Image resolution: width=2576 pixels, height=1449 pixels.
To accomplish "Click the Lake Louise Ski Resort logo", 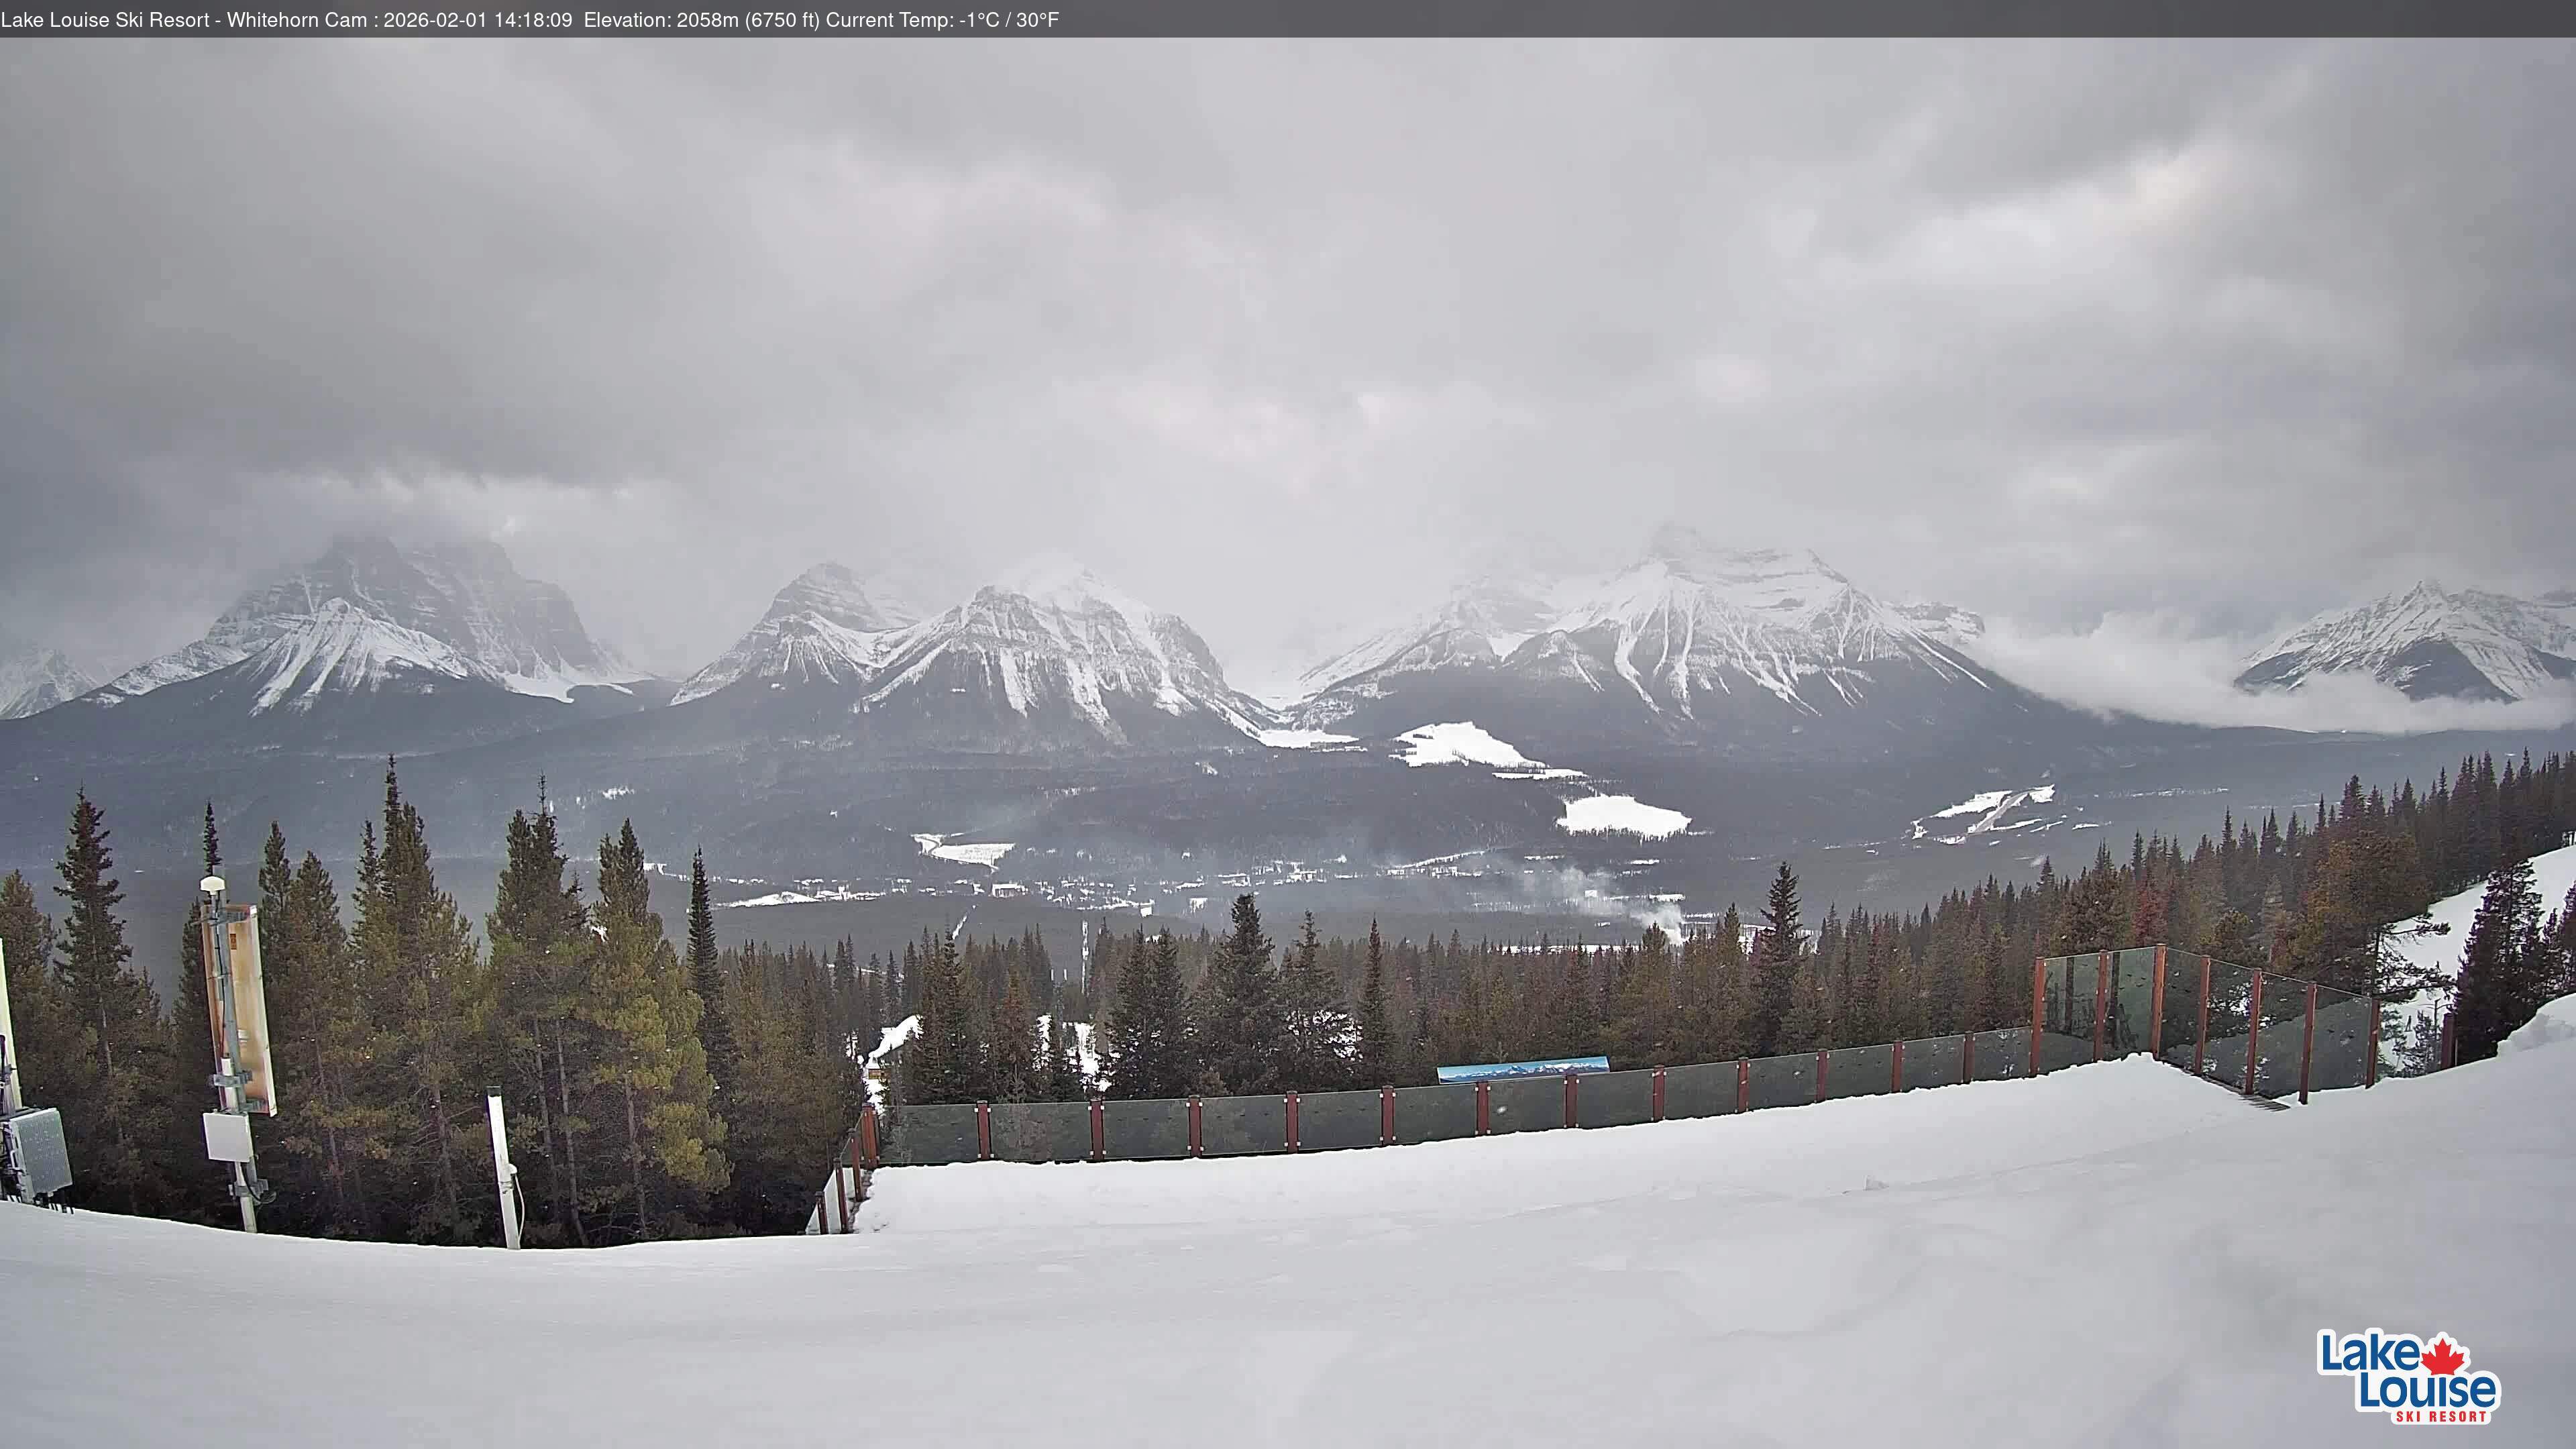I will point(2408,1377).
